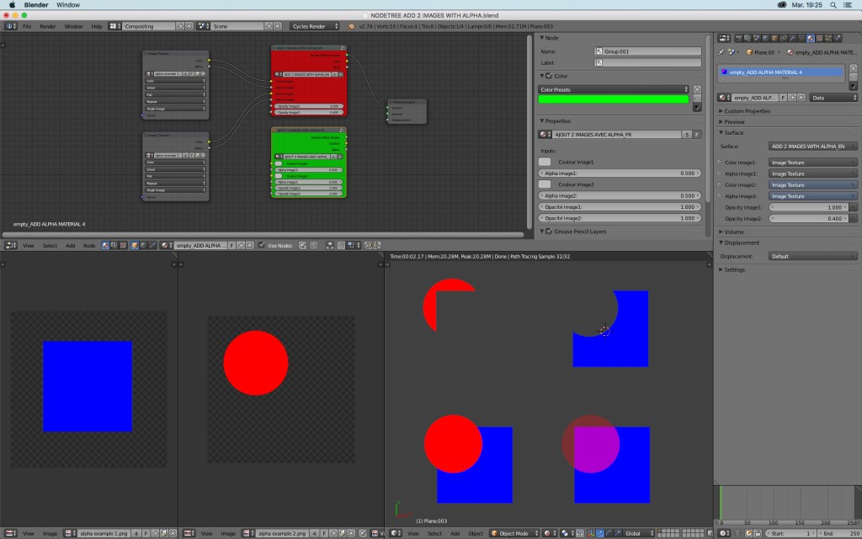
Task: Expand the Custom Properties panel
Action: (x=748, y=111)
